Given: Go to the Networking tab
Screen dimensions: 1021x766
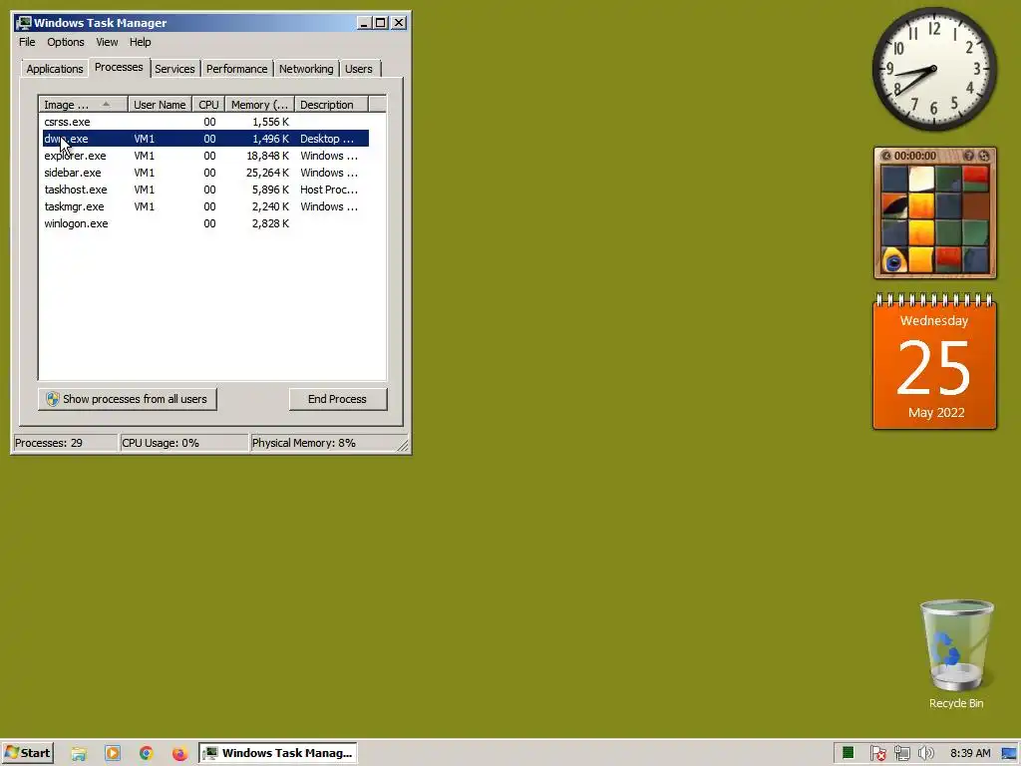Looking at the screenshot, I should click(x=306, y=69).
